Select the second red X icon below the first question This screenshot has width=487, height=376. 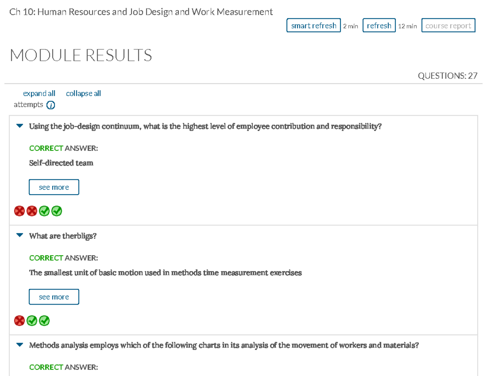[32, 211]
